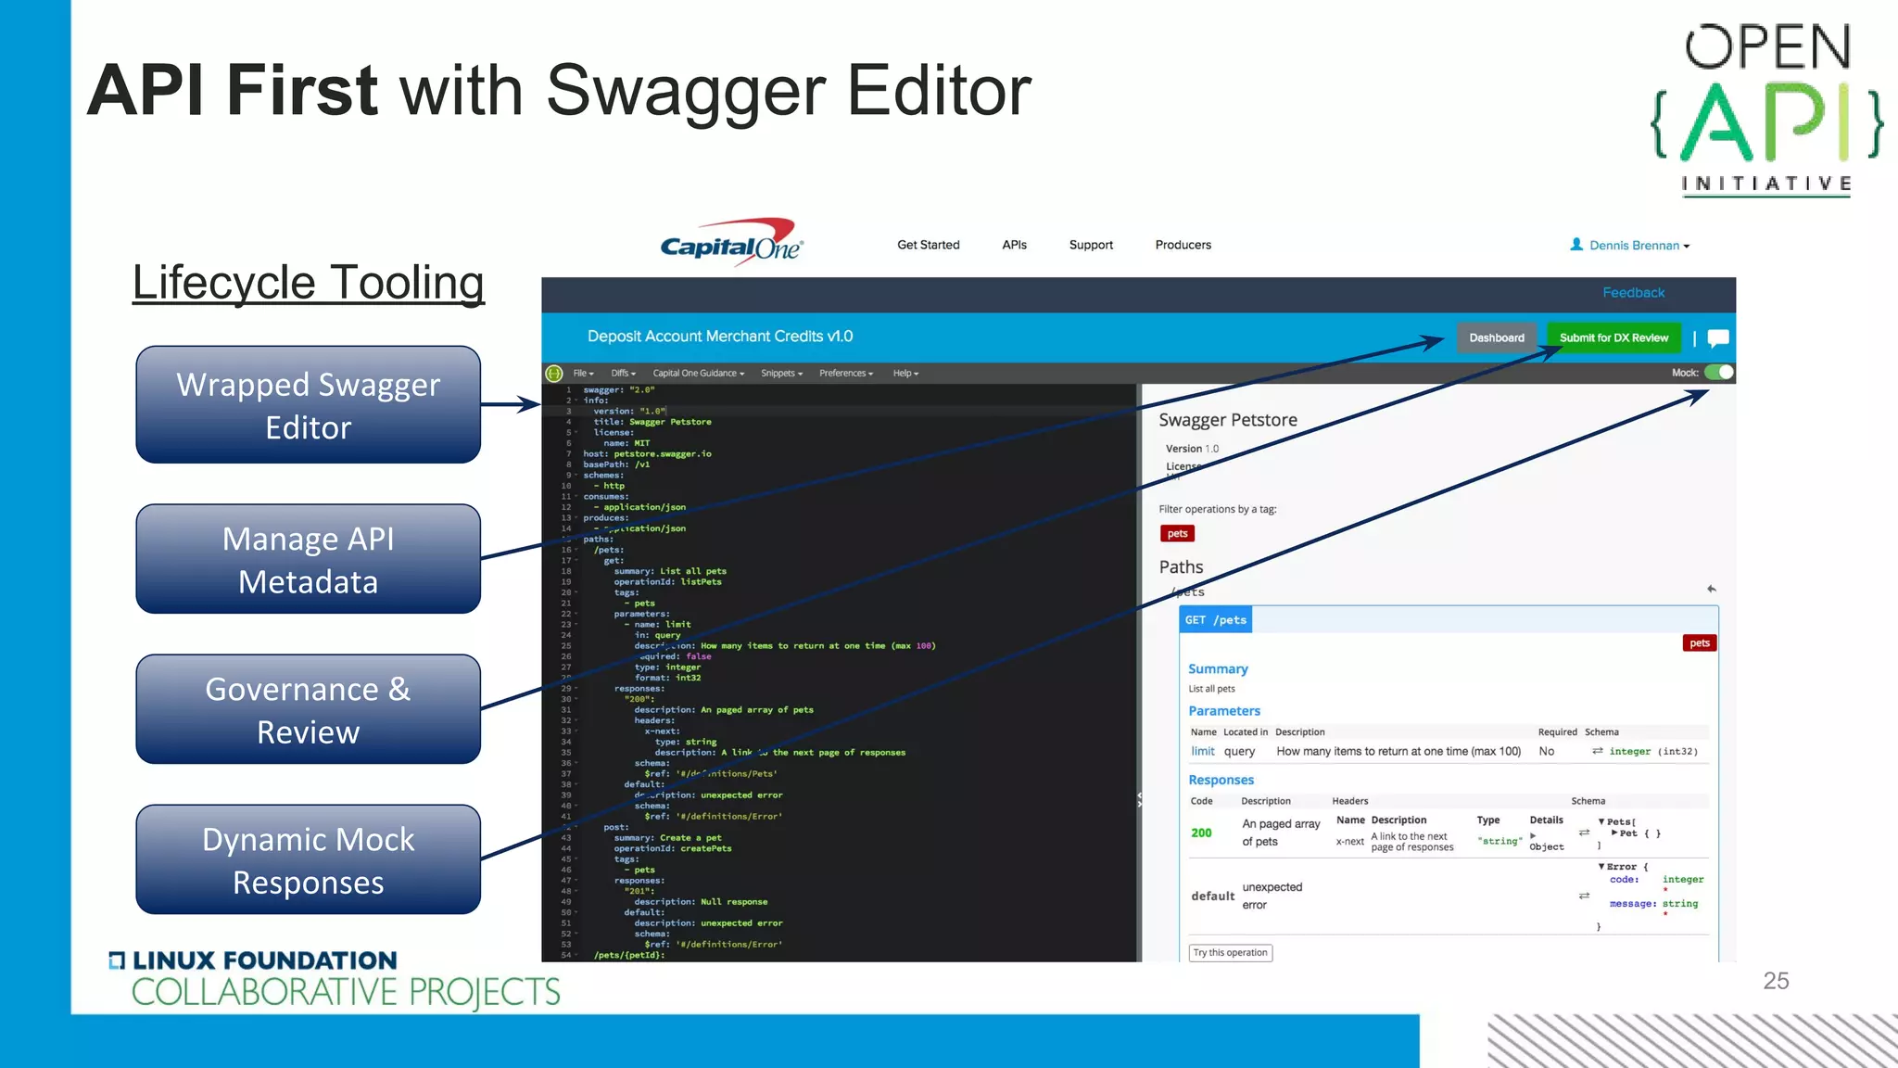The image size is (1898, 1068).
Task: Open the Help dropdown menu
Action: (905, 374)
